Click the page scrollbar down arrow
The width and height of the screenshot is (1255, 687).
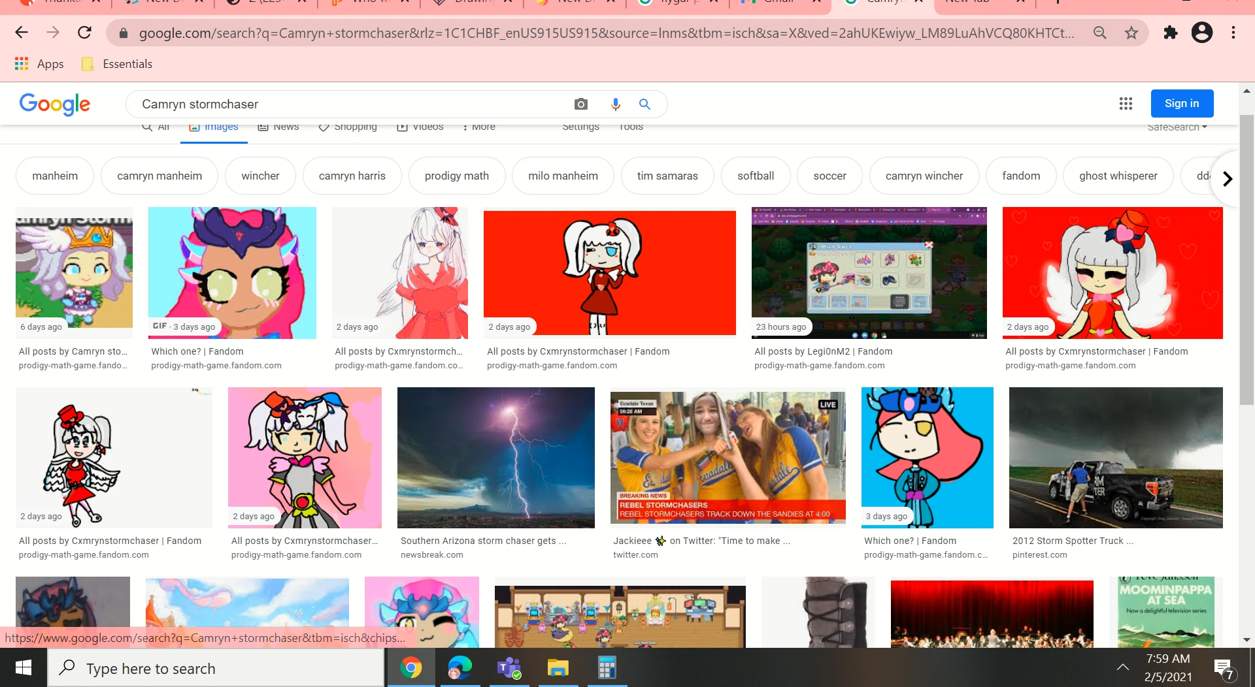tap(1247, 640)
